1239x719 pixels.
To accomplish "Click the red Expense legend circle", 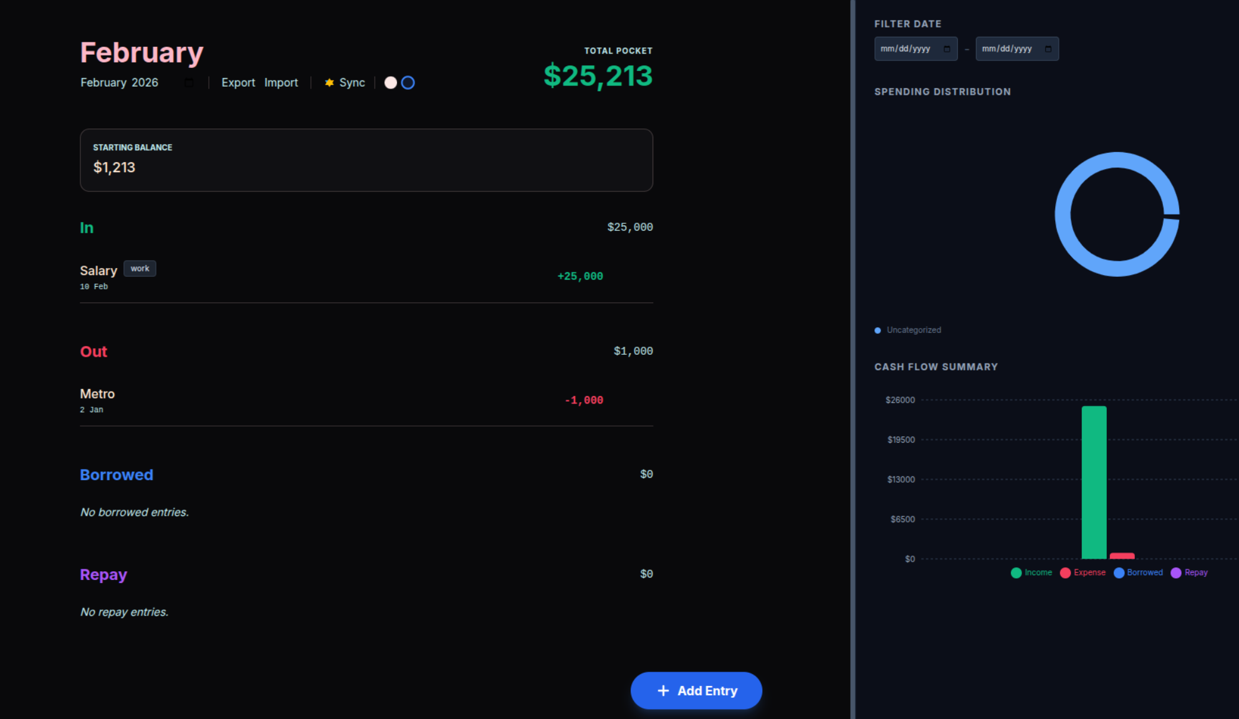I will coord(1065,572).
